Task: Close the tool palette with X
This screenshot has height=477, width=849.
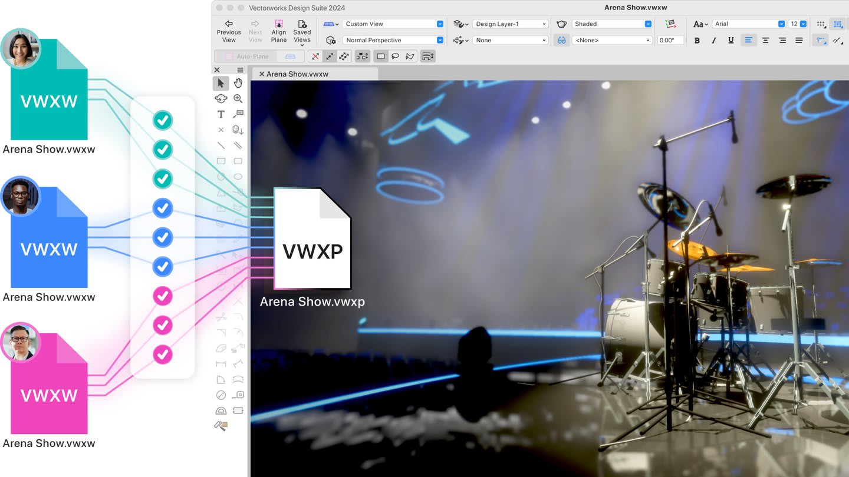Action: click(217, 69)
